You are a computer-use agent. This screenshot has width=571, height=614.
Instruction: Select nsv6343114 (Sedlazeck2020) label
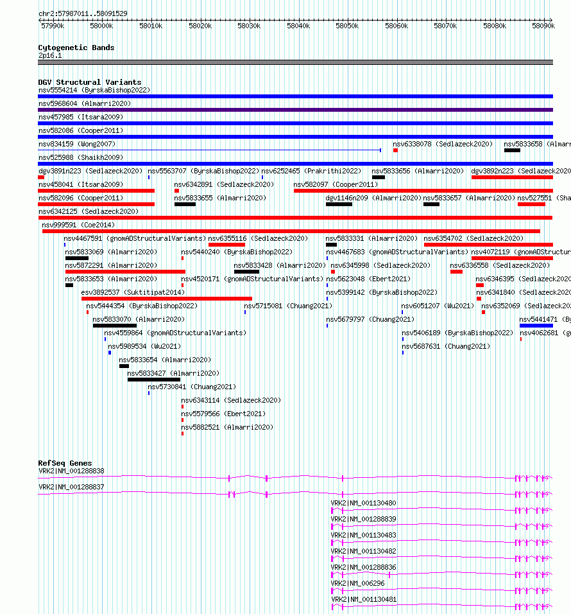point(231,401)
